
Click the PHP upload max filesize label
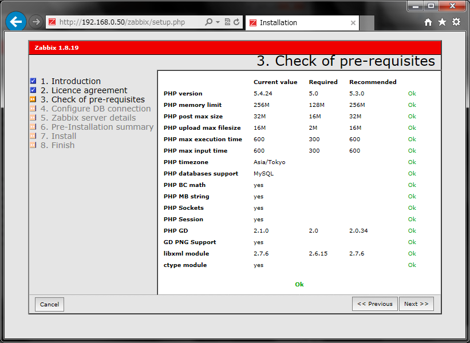pyautogui.click(x=202, y=128)
